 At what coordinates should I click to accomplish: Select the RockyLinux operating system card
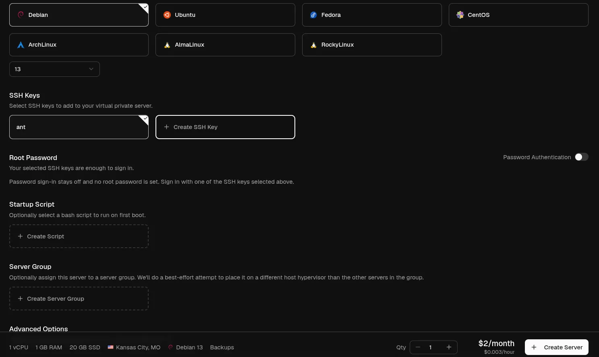372,45
